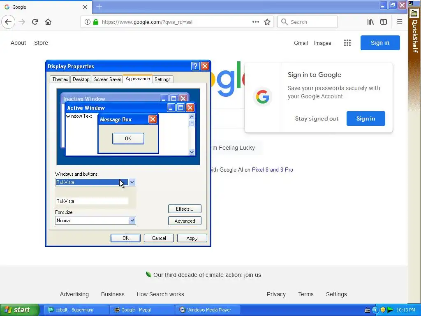Screen dimensions: 421x316
Task: Open the Windows Start menu
Action: (x=20, y=310)
